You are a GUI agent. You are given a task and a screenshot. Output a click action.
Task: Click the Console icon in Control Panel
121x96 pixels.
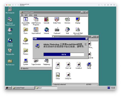pyautogui.click(x=46, y=20)
